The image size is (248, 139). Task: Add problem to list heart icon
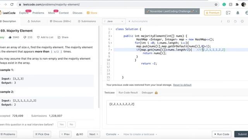click(x=38, y=37)
